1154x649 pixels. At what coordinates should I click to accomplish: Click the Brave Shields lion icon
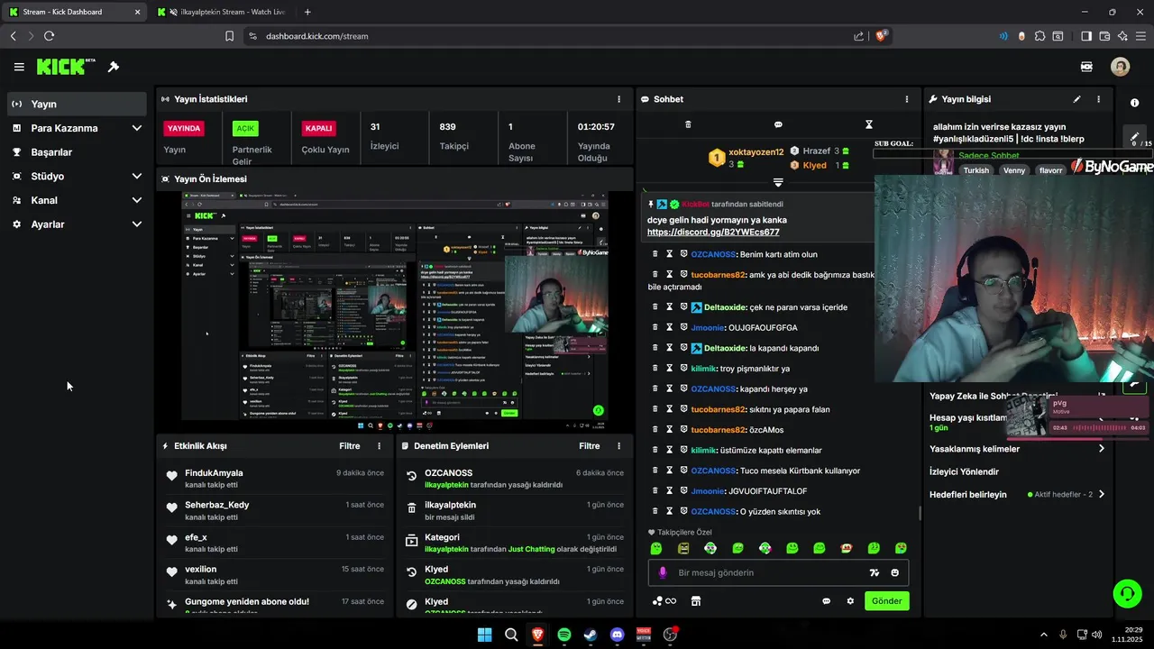(x=883, y=36)
